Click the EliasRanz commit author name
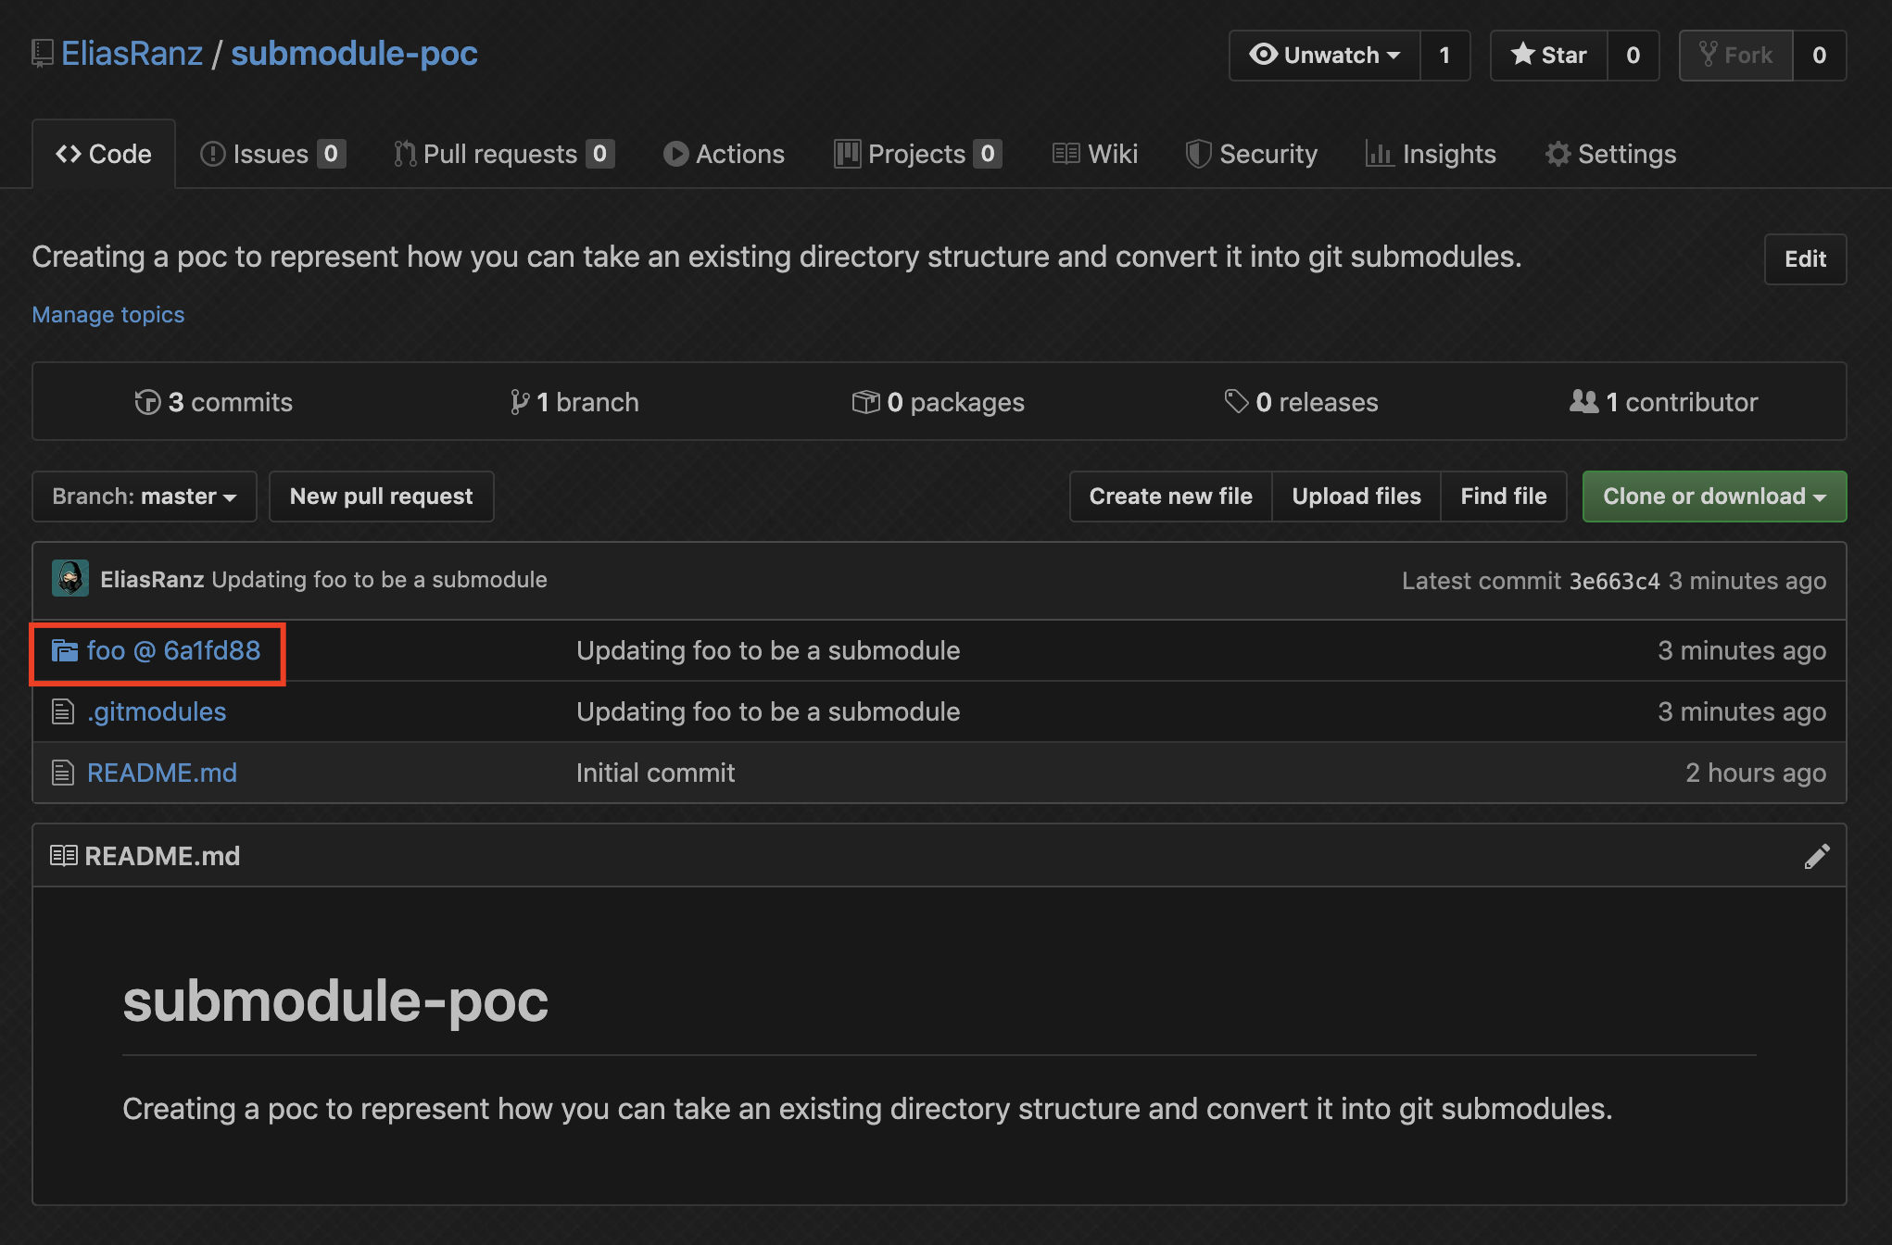Image resolution: width=1892 pixels, height=1245 pixels. click(x=152, y=580)
